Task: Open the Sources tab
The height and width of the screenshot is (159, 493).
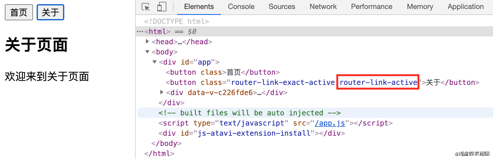Action: pos(282,7)
